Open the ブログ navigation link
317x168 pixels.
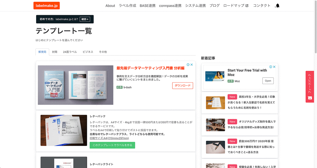[x=215, y=6]
